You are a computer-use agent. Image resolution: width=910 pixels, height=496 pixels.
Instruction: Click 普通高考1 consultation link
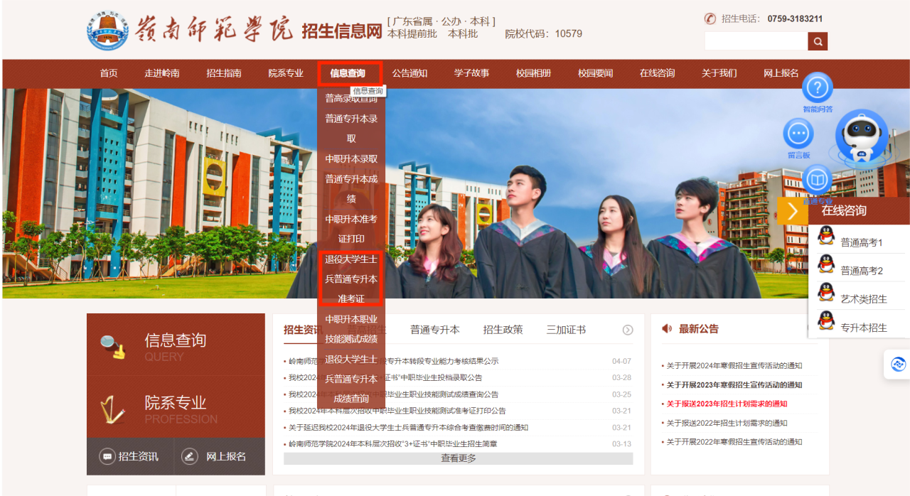[862, 242]
